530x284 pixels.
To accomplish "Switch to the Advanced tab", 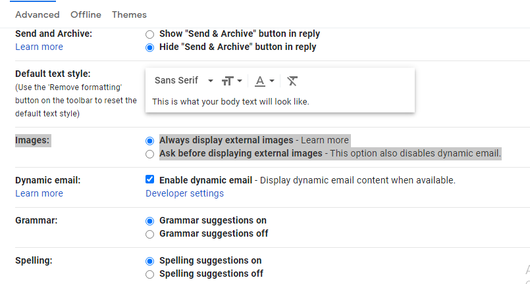I will click(37, 14).
